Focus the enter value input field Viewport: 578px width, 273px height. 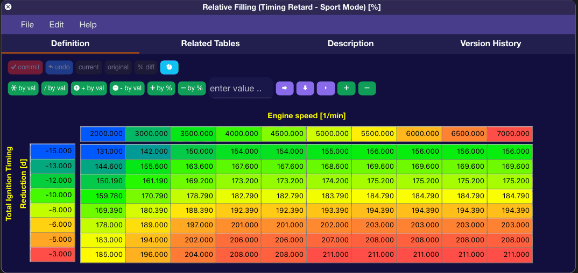point(241,88)
